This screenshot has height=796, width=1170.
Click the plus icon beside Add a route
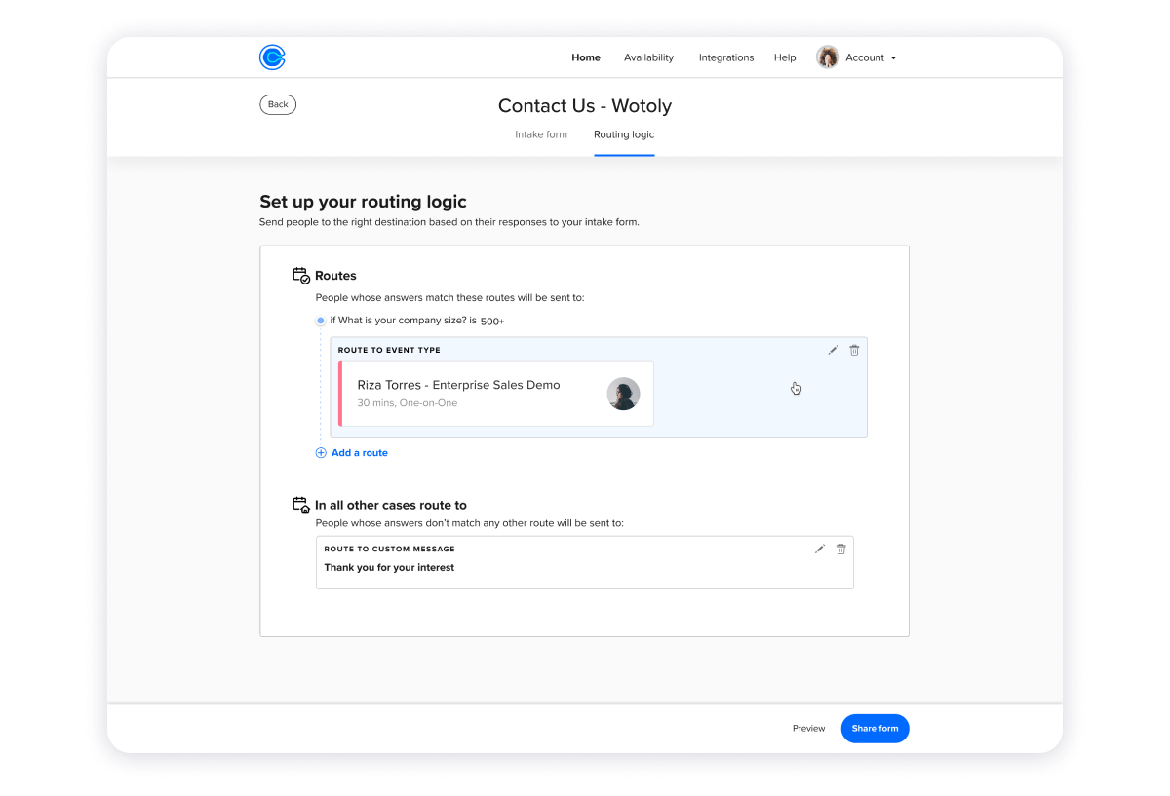[x=321, y=453]
